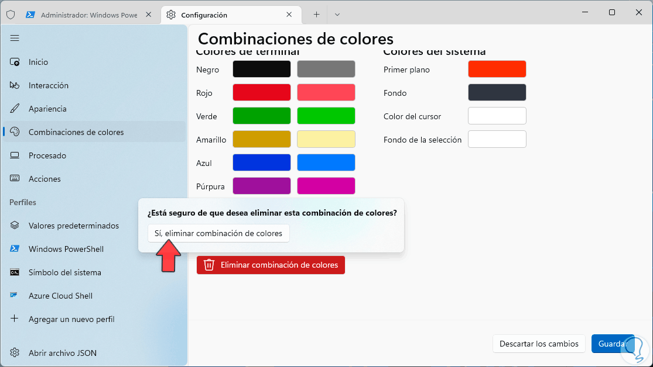
Task: Open the Azure Cloud Shell profile
Action: click(60, 296)
